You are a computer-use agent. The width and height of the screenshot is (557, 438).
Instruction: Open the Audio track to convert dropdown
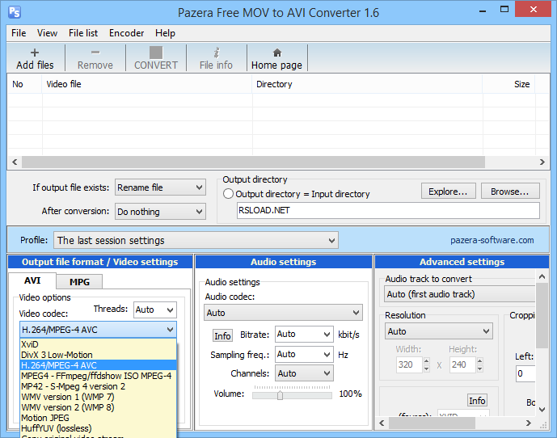tap(460, 294)
